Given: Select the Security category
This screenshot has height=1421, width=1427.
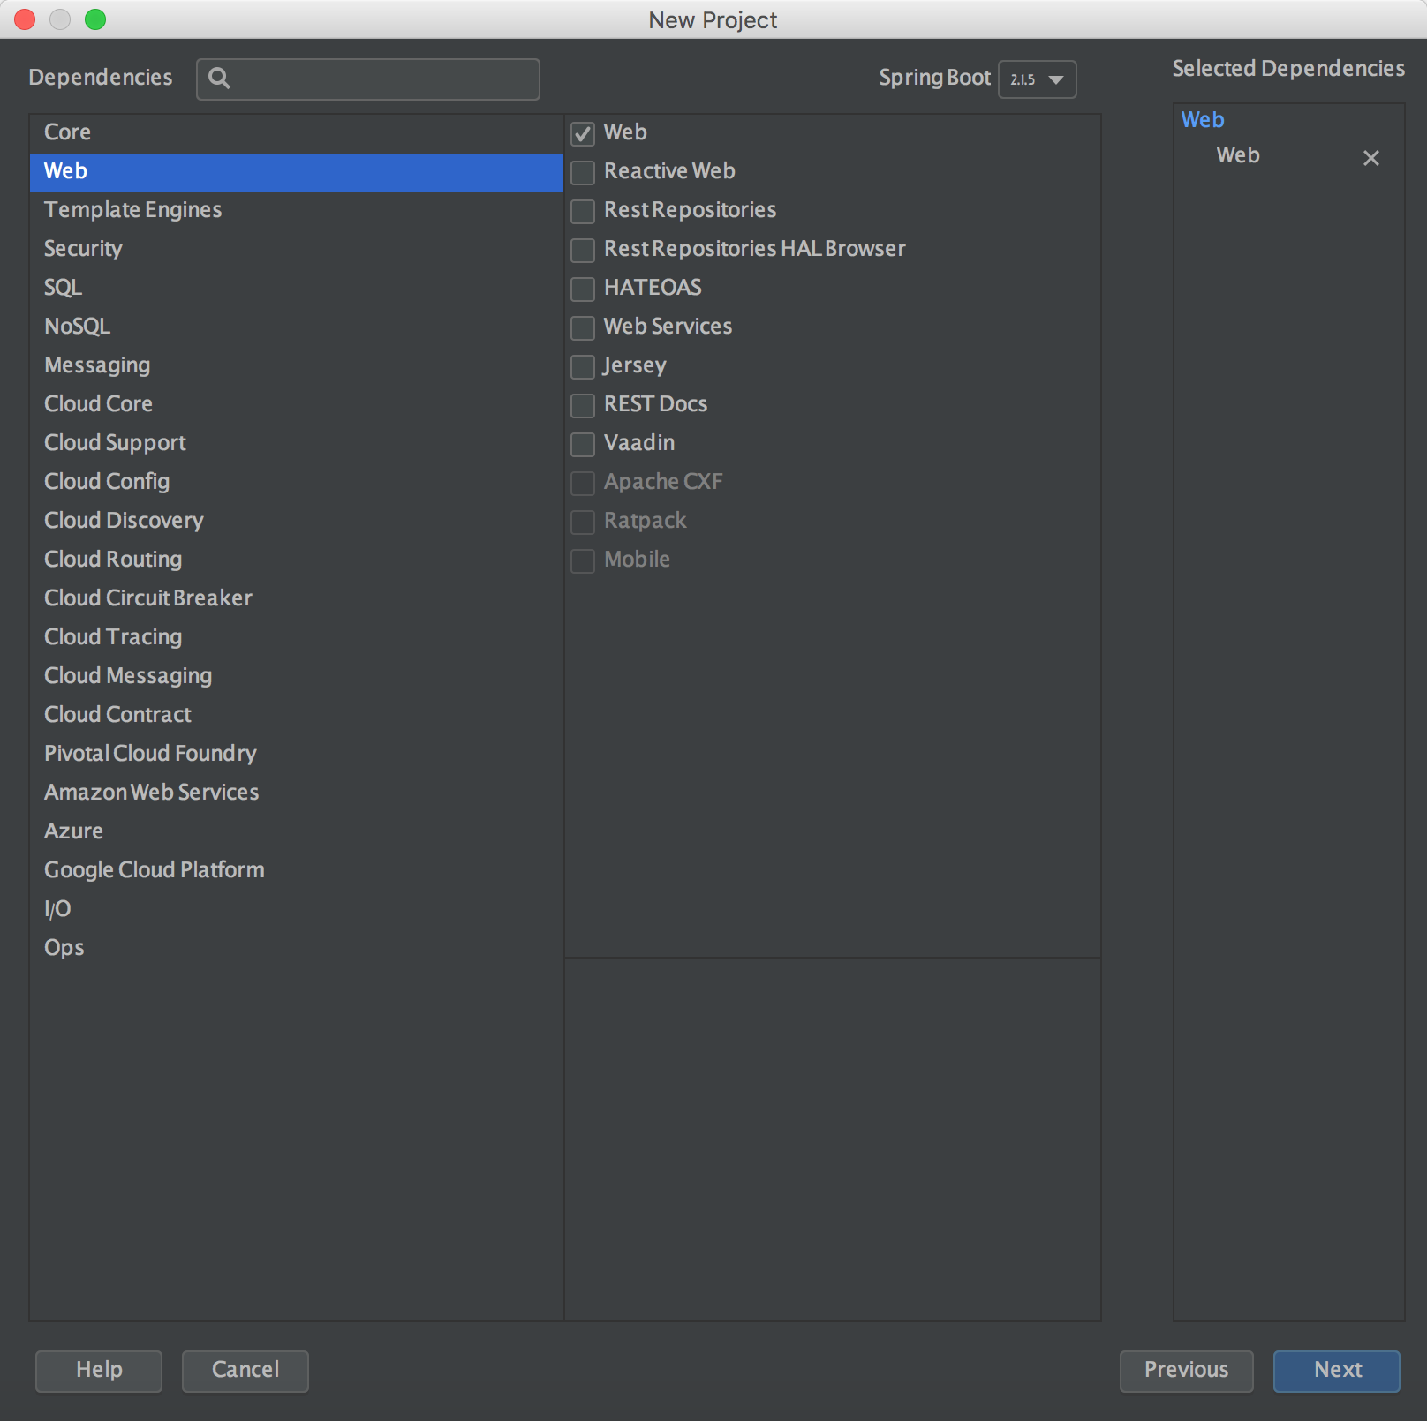Looking at the screenshot, I should [x=83, y=248].
